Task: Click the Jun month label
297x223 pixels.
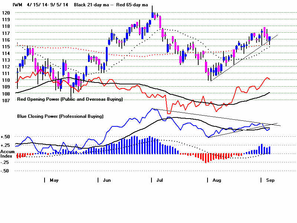Action: point(107,180)
